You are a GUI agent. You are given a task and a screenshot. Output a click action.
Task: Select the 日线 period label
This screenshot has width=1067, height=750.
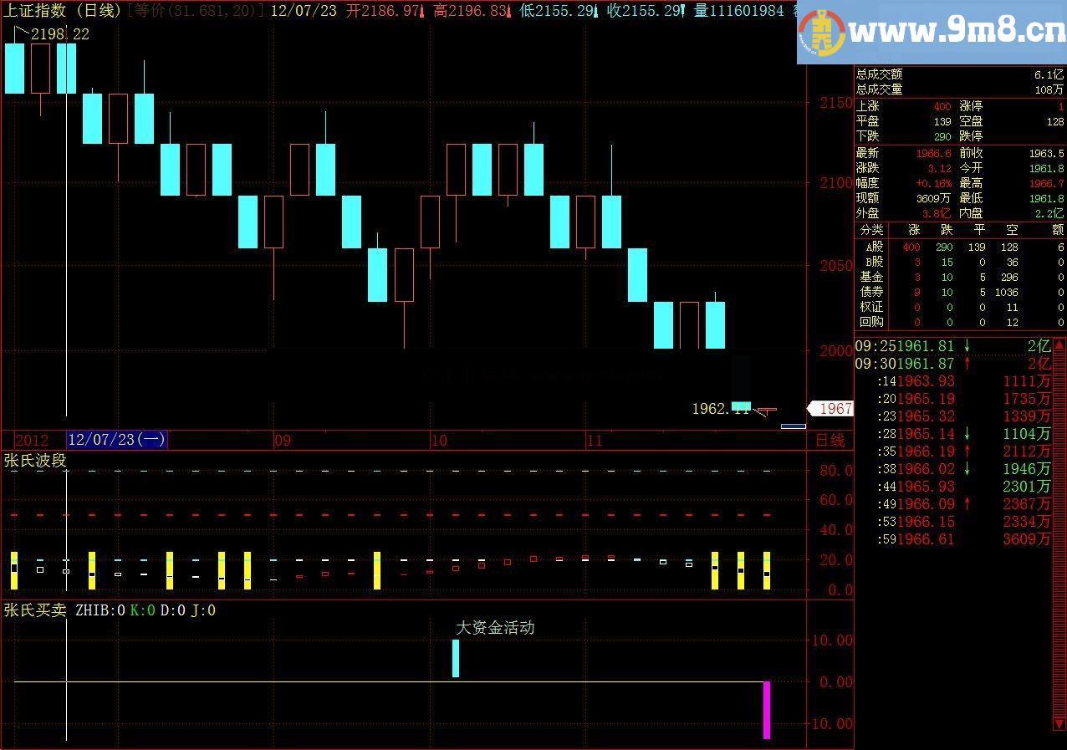click(830, 440)
